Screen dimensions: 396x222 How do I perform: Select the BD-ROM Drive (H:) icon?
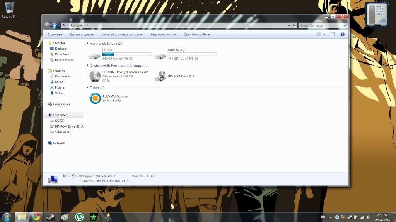pos(160,76)
